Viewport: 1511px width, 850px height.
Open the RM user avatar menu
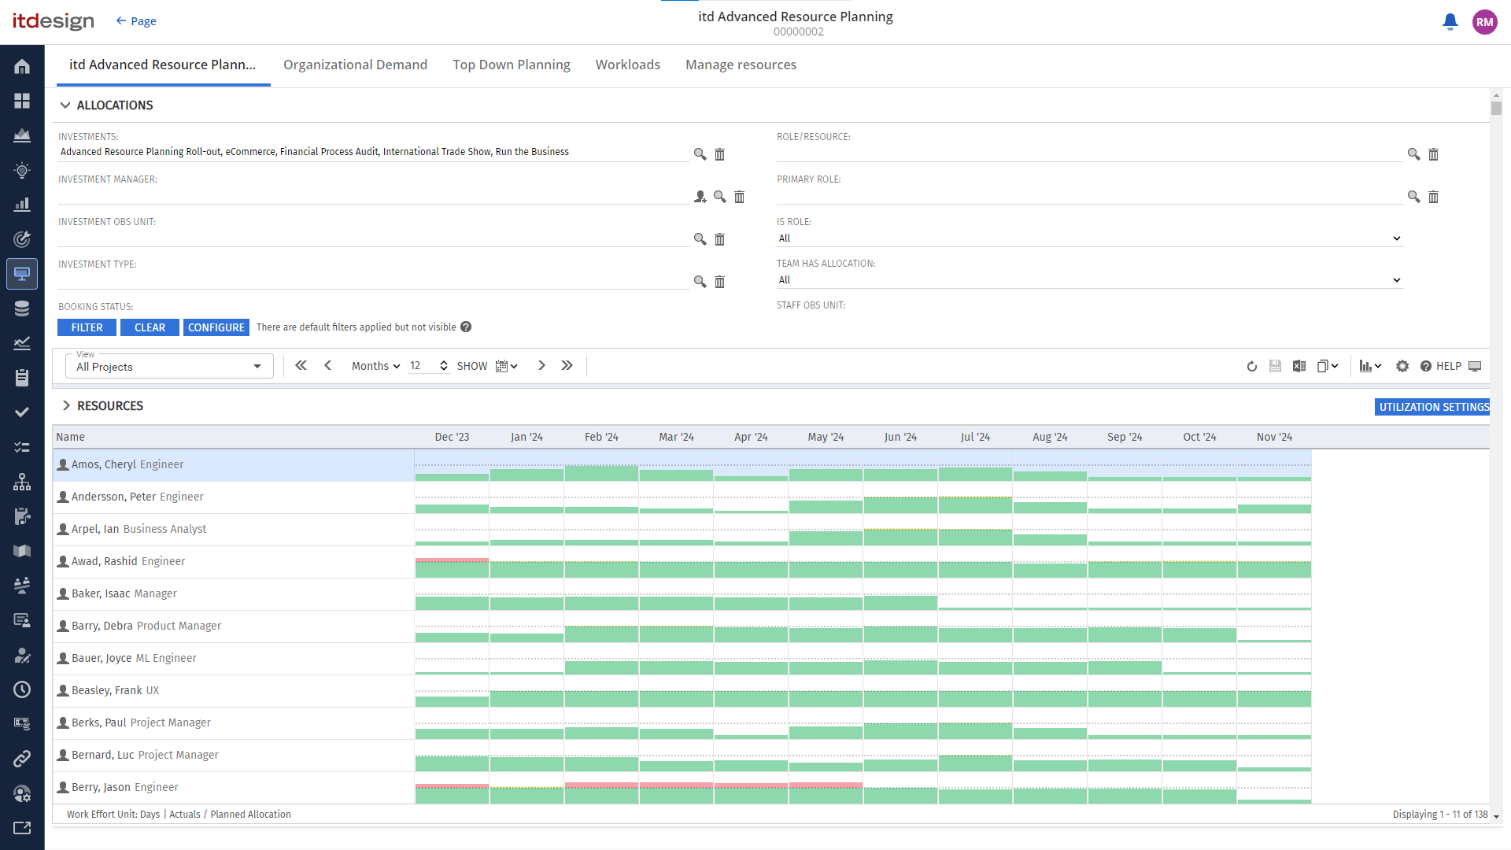[x=1485, y=22]
